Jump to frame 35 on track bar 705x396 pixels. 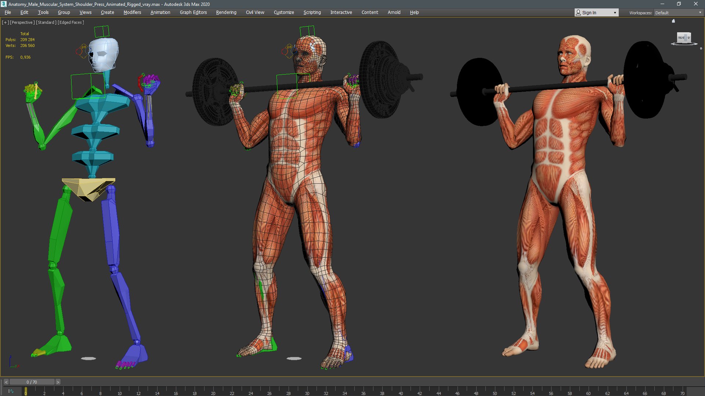354,391
